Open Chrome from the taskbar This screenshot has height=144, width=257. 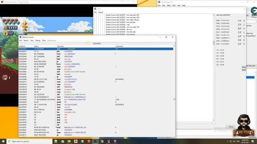click(x=102, y=141)
